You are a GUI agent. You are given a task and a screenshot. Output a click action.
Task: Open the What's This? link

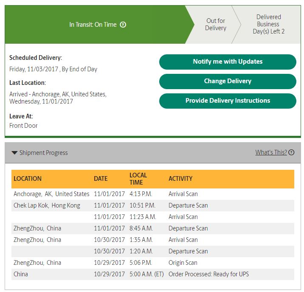pyautogui.click(x=271, y=152)
